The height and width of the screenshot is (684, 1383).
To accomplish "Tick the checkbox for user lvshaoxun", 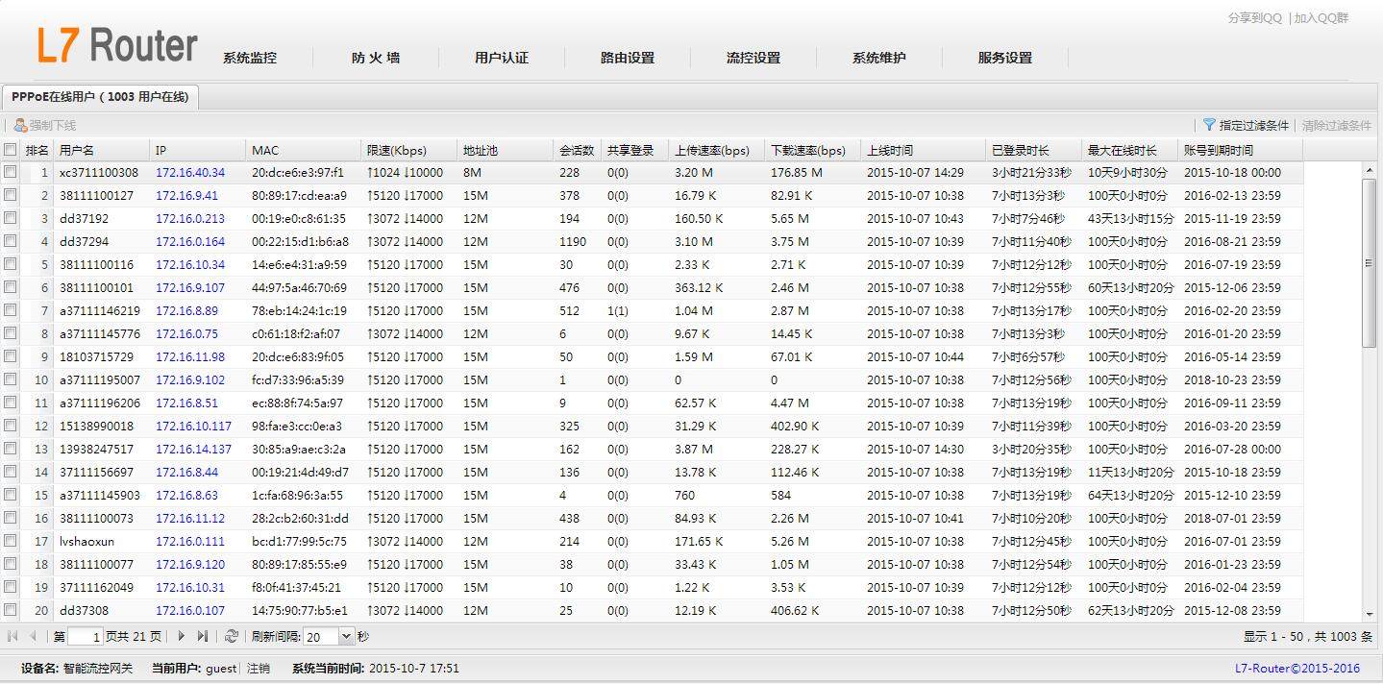I will tap(11, 541).
